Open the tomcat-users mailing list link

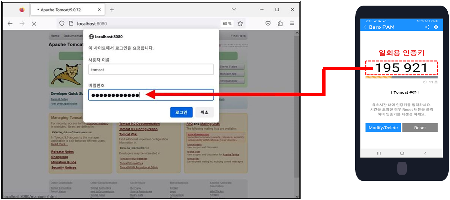coord(194,145)
